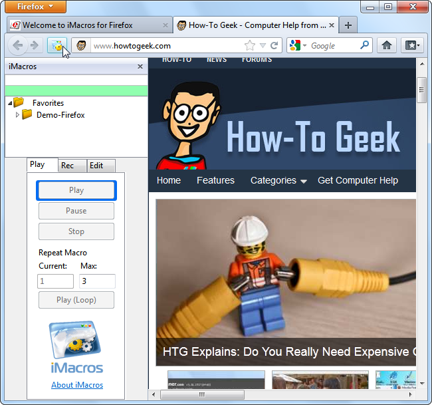Click the horizontal scrollbar right arrow

click(x=410, y=394)
